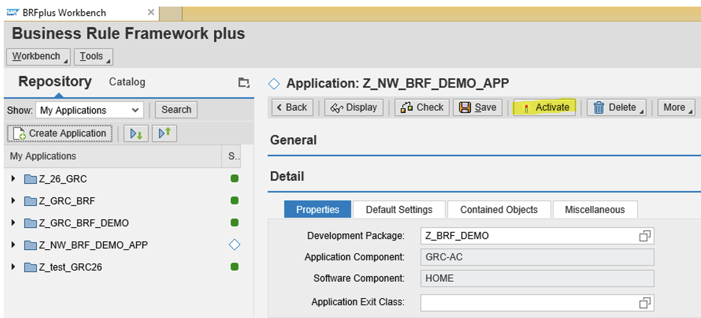Click the Software Component field
Image resolution: width=701 pixels, height=318 pixels.
(537, 278)
